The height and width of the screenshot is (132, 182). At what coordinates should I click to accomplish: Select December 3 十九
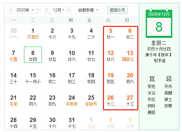click(x=72, y=34)
